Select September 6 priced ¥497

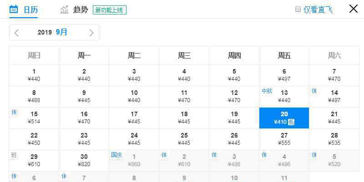pos(284,75)
